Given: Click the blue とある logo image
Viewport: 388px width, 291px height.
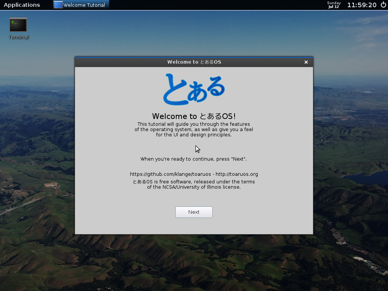Looking at the screenshot, I should tap(194, 89).
